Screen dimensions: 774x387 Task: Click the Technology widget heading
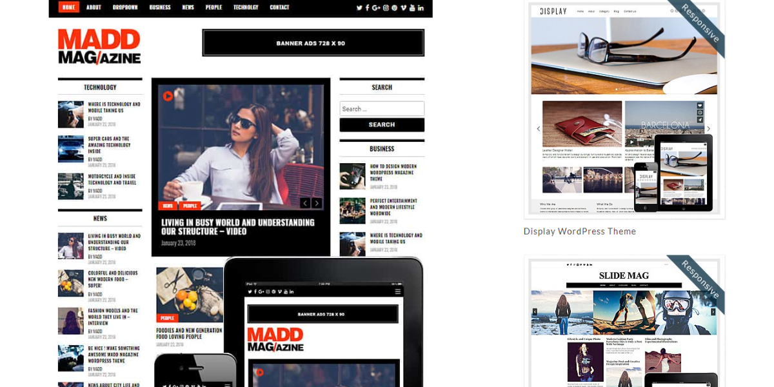[x=100, y=87]
